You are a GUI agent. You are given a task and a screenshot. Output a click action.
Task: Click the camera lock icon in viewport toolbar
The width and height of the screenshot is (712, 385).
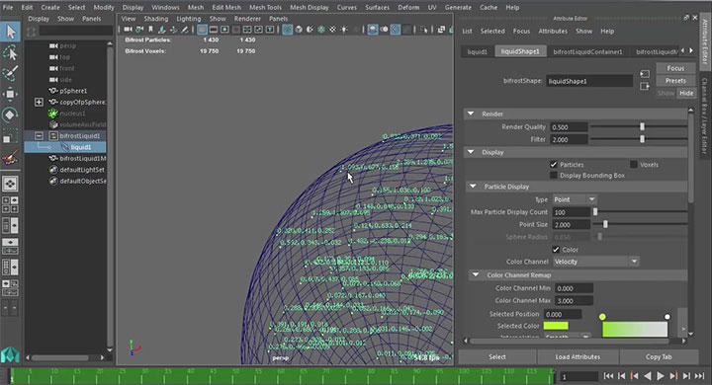tap(139, 30)
